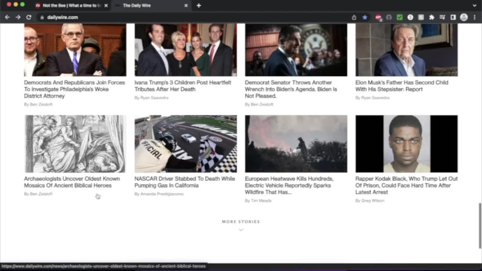This screenshot has height=271, width=482.
Task: Open the grey square extension icon
Action: [x=421, y=17]
